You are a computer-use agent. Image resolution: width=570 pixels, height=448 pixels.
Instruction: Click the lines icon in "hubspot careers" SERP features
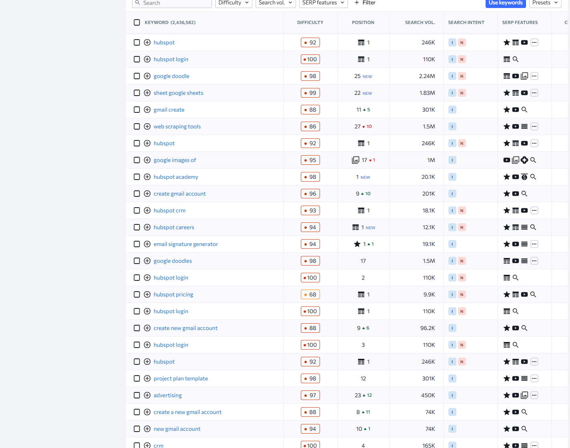click(524, 227)
